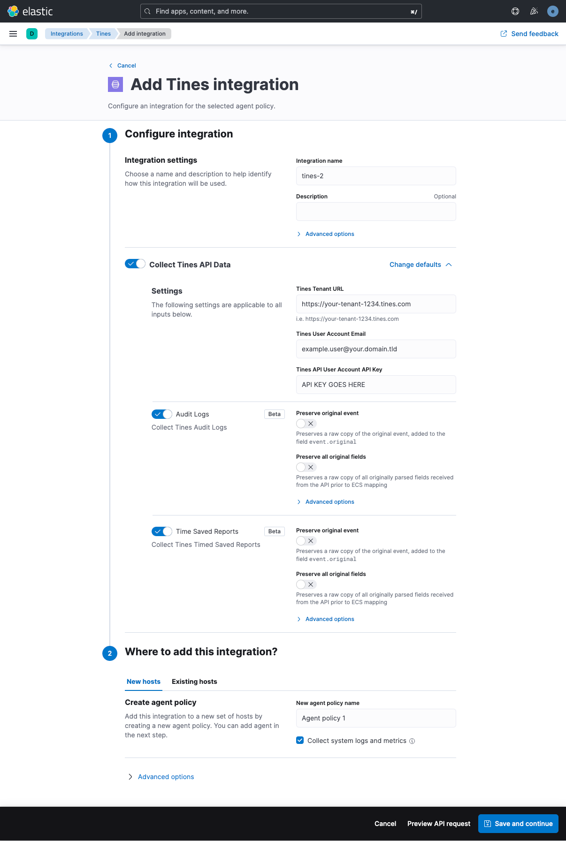The height and width of the screenshot is (841, 566).
Task: Open the newsfeed celebration icon
Action: coord(534,11)
